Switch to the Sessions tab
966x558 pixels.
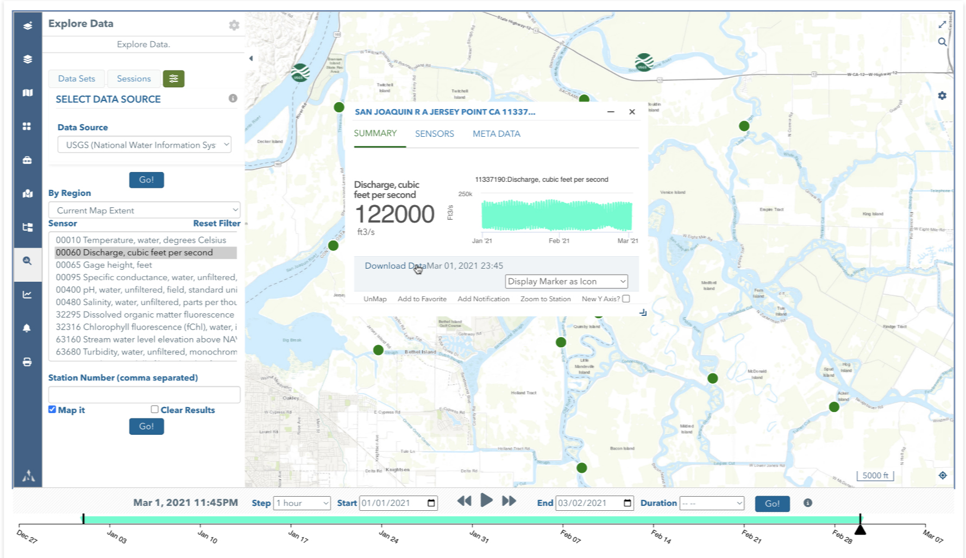[x=134, y=79]
